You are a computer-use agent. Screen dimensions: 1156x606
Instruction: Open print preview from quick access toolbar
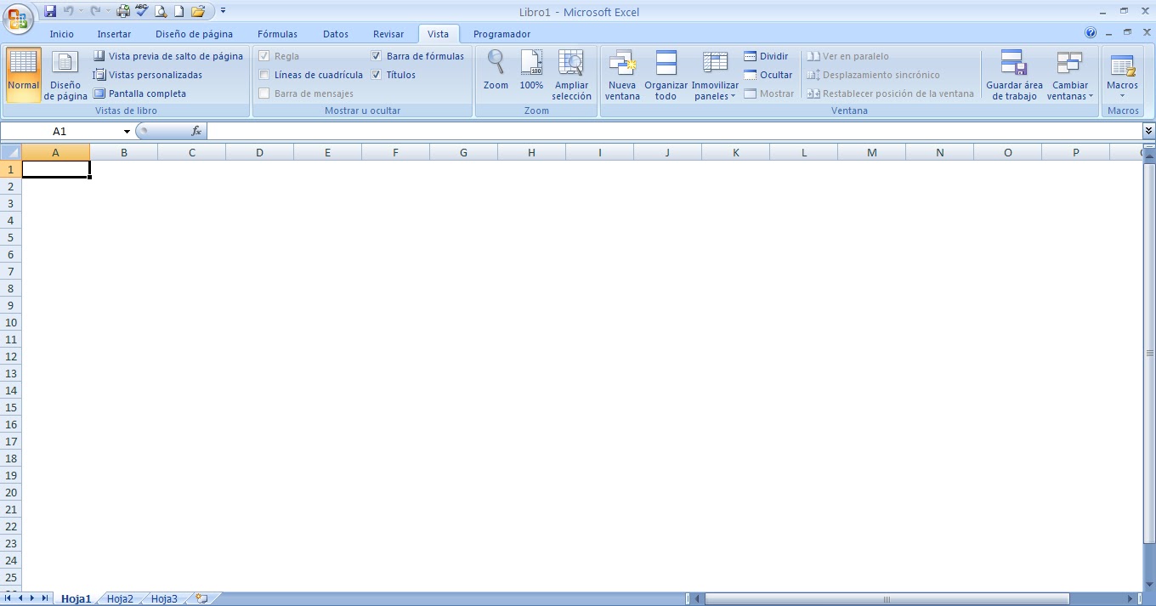[161, 11]
